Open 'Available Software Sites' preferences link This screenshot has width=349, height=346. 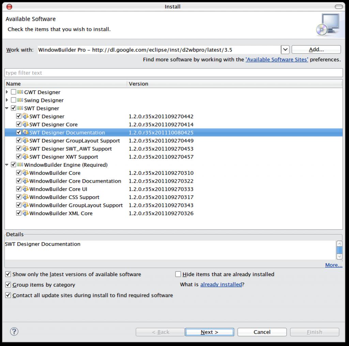277,59
